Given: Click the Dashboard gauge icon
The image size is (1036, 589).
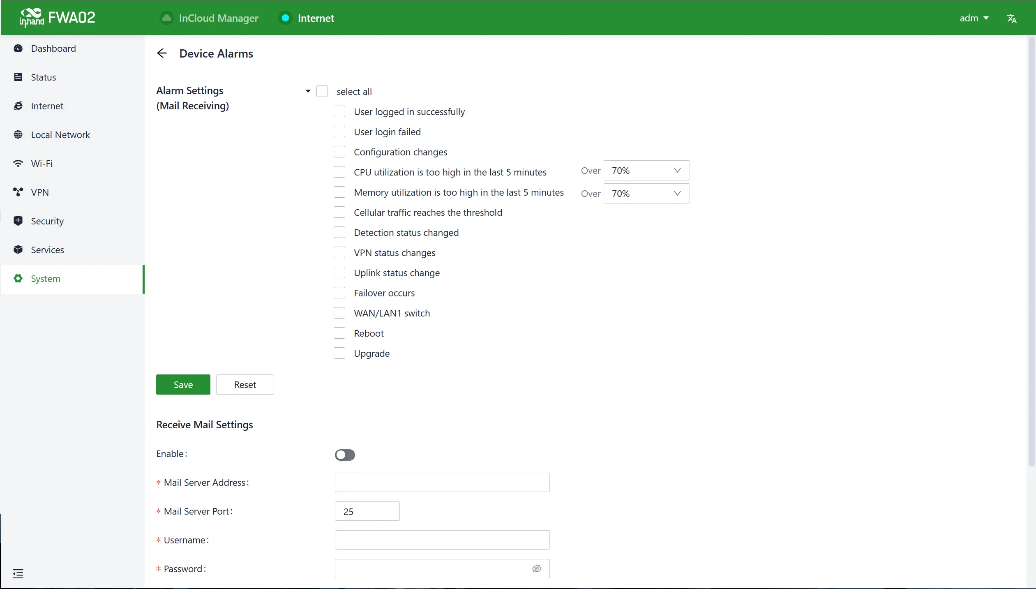Looking at the screenshot, I should 18,49.
